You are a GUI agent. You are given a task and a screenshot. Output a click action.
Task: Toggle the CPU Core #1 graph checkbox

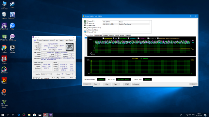(x=119, y=38)
